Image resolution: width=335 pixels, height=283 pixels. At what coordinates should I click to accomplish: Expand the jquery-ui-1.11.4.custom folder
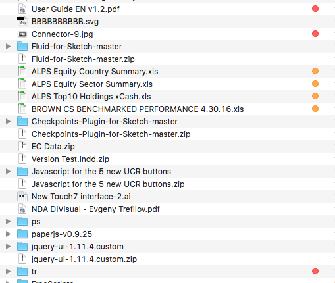coord(9,247)
